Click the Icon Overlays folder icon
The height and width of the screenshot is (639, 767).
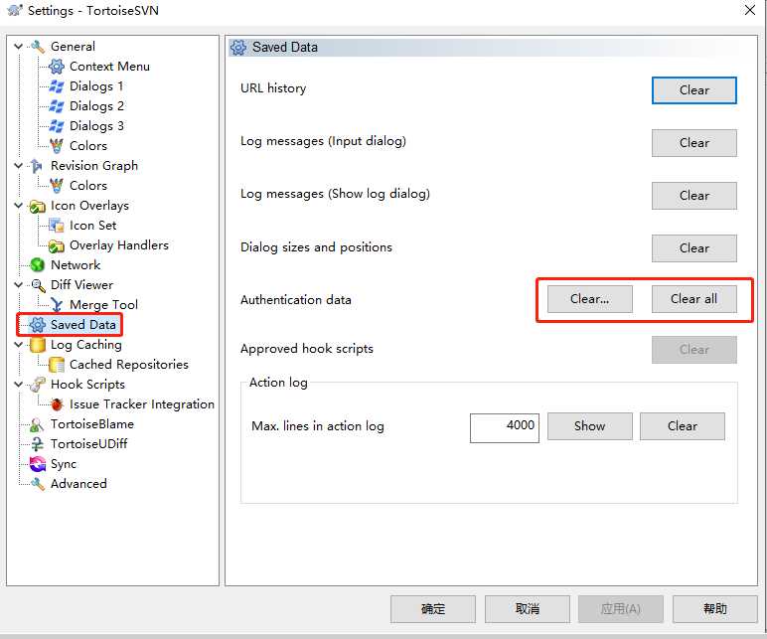38,206
